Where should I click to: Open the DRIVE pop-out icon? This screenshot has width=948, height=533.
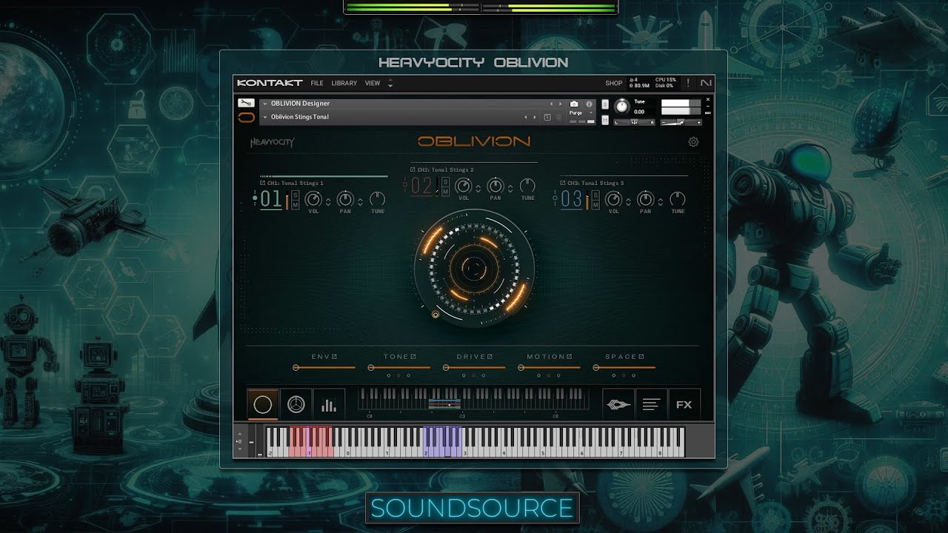(490, 357)
